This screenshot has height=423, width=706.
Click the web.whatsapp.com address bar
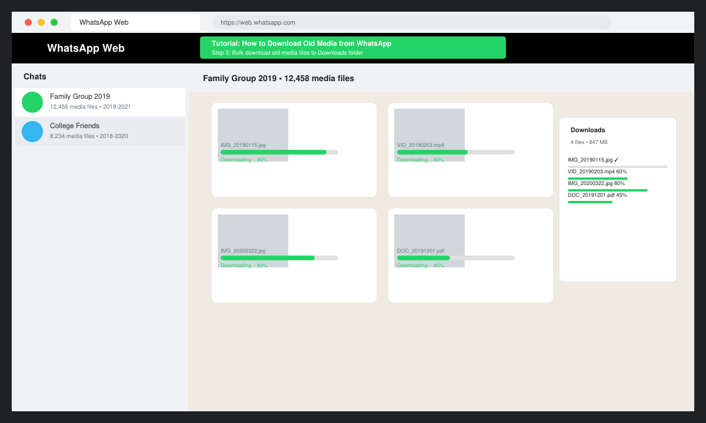(x=412, y=22)
